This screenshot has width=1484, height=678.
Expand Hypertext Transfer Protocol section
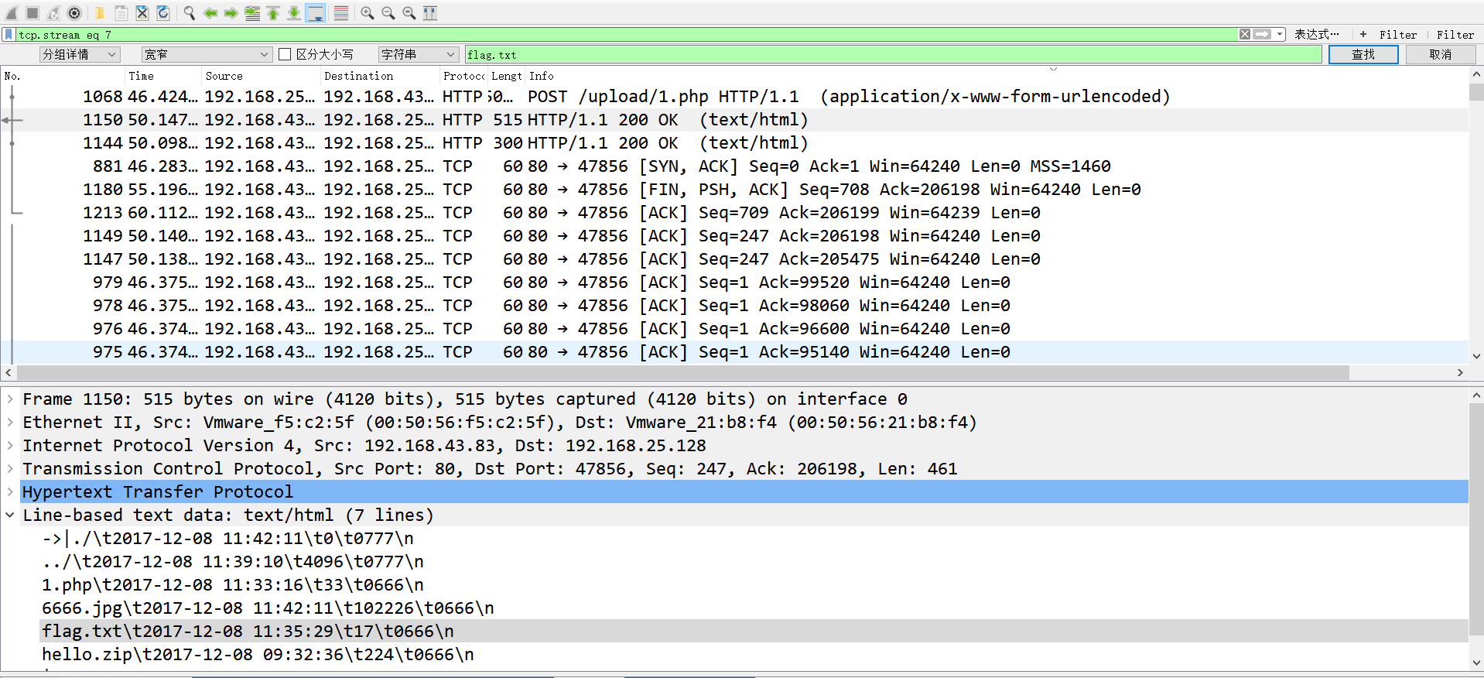click(x=10, y=492)
